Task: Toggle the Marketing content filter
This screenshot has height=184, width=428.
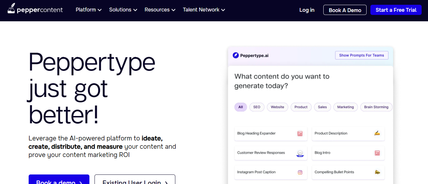Action: point(346,107)
